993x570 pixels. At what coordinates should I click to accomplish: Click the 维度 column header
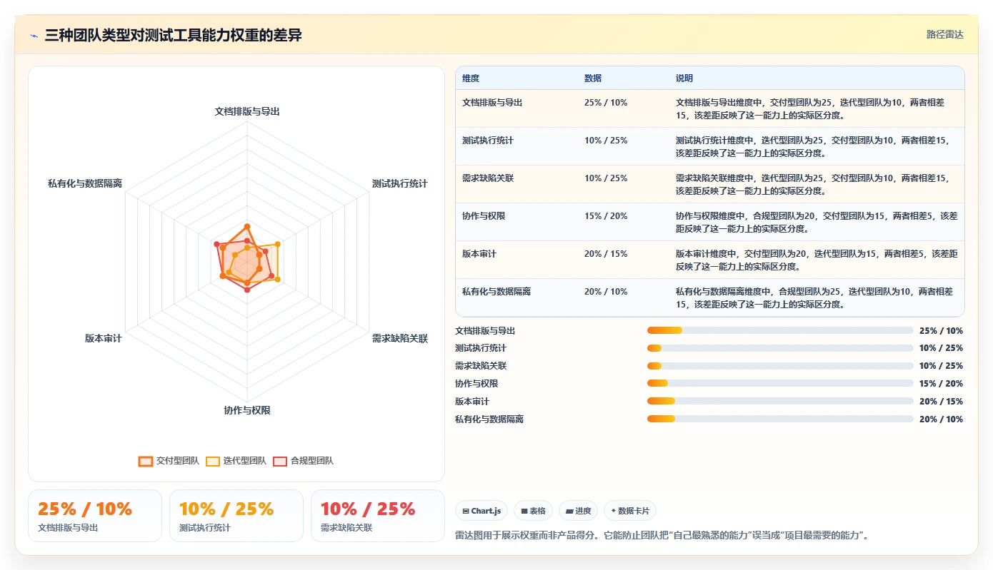[471, 78]
